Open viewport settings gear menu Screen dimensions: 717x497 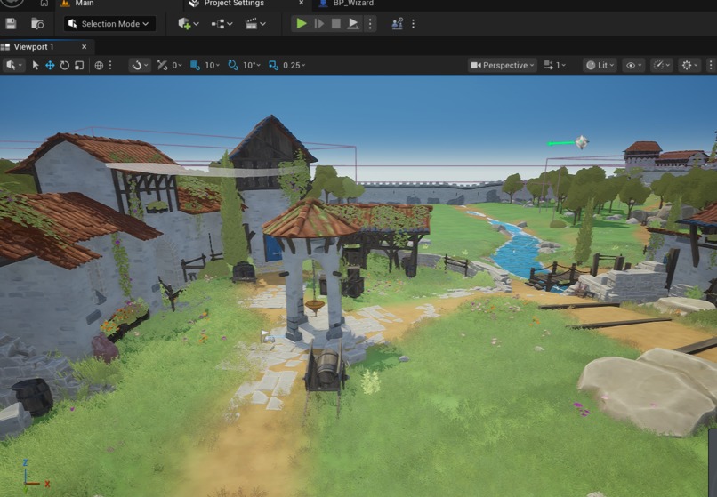(689, 66)
